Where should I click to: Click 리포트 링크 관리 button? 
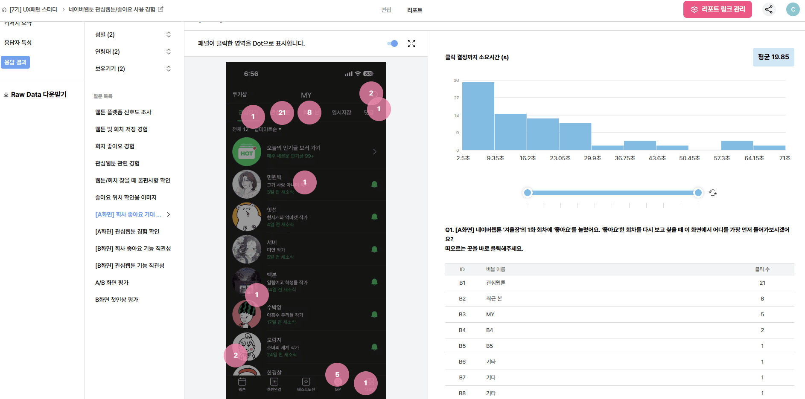click(717, 9)
